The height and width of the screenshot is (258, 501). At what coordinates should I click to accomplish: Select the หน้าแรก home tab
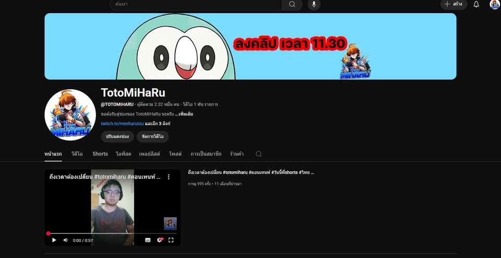[x=53, y=154]
